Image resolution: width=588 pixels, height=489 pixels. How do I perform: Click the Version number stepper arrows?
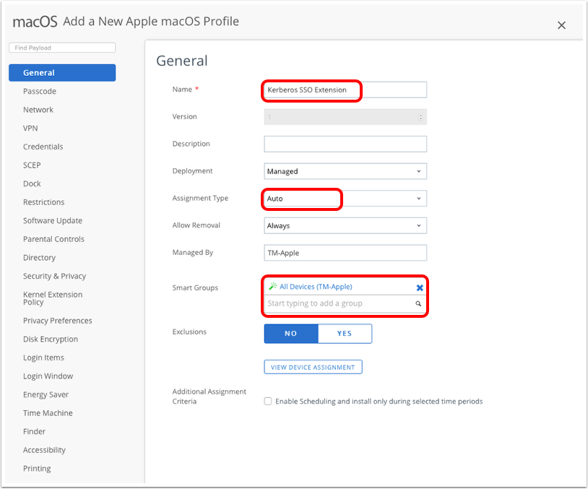(x=421, y=117)
